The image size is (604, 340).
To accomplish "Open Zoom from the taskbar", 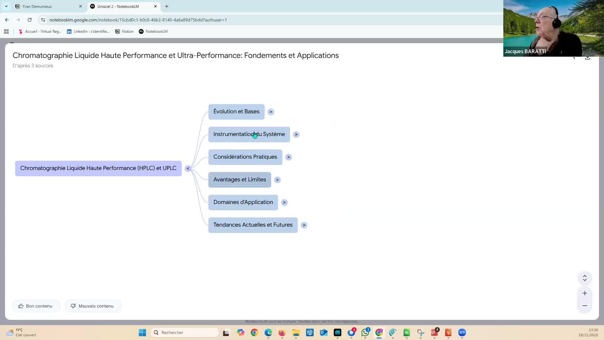I will [462, 332].
